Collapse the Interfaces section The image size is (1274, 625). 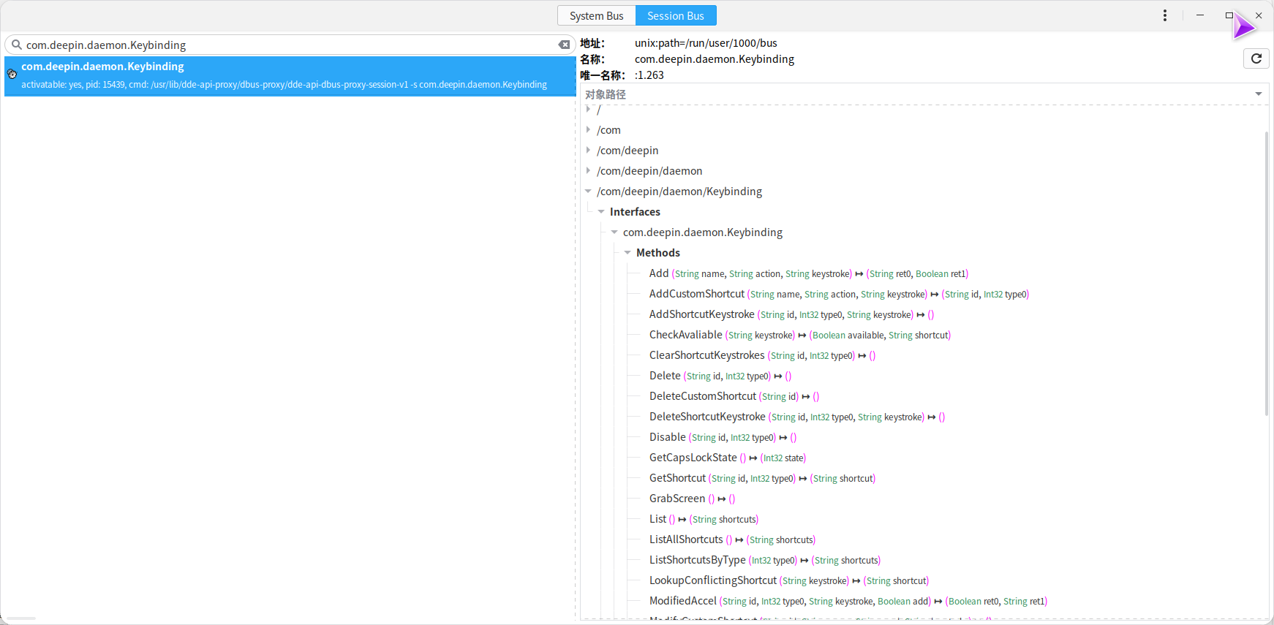(601, 211)
